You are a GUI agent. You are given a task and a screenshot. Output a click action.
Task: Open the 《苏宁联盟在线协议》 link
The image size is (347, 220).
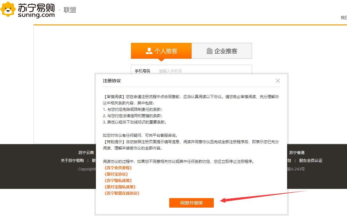click(122, 194)
